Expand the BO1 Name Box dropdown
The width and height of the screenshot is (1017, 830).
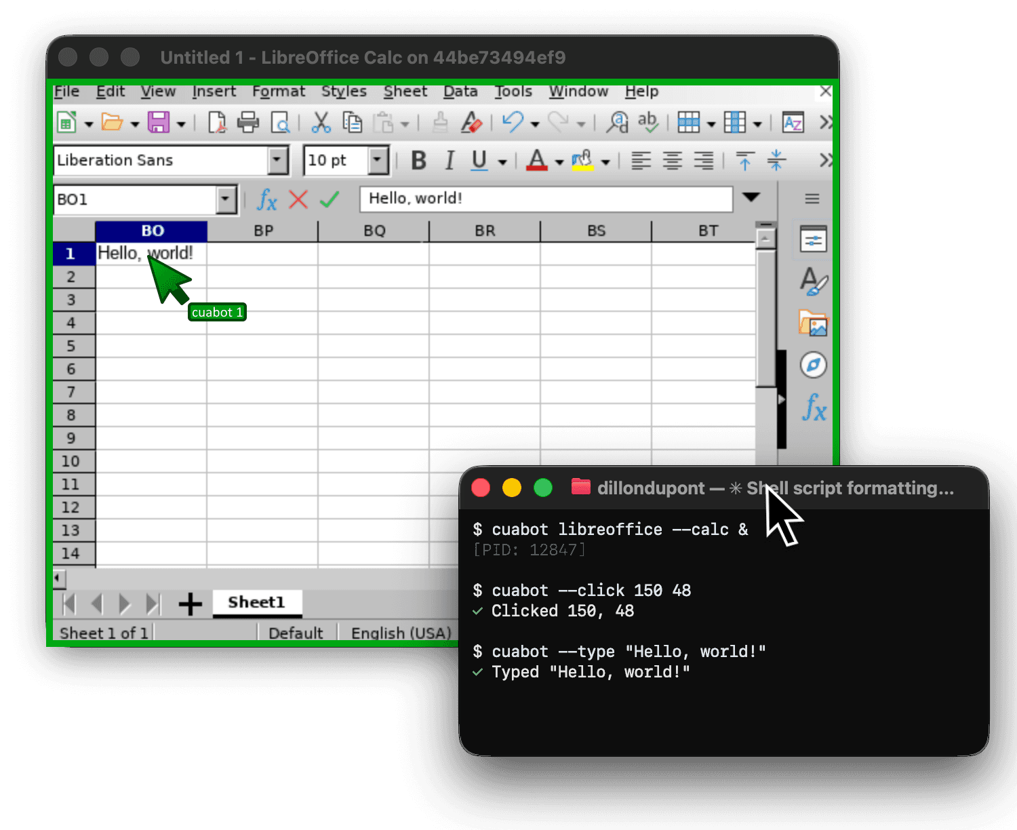pos(226,200)
